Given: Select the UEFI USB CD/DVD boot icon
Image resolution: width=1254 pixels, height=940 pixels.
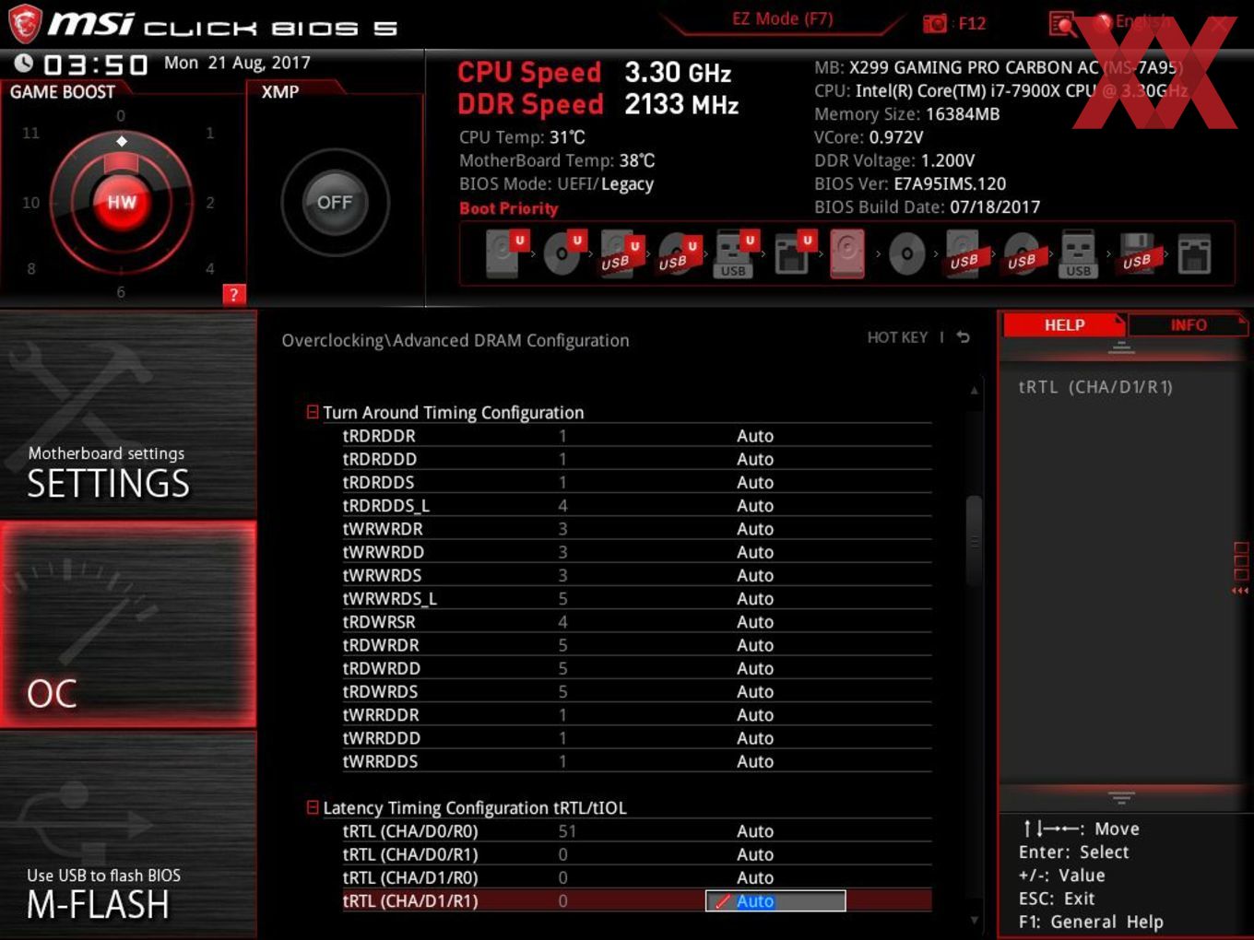Looking at the screenshot, I should point(679,253).
